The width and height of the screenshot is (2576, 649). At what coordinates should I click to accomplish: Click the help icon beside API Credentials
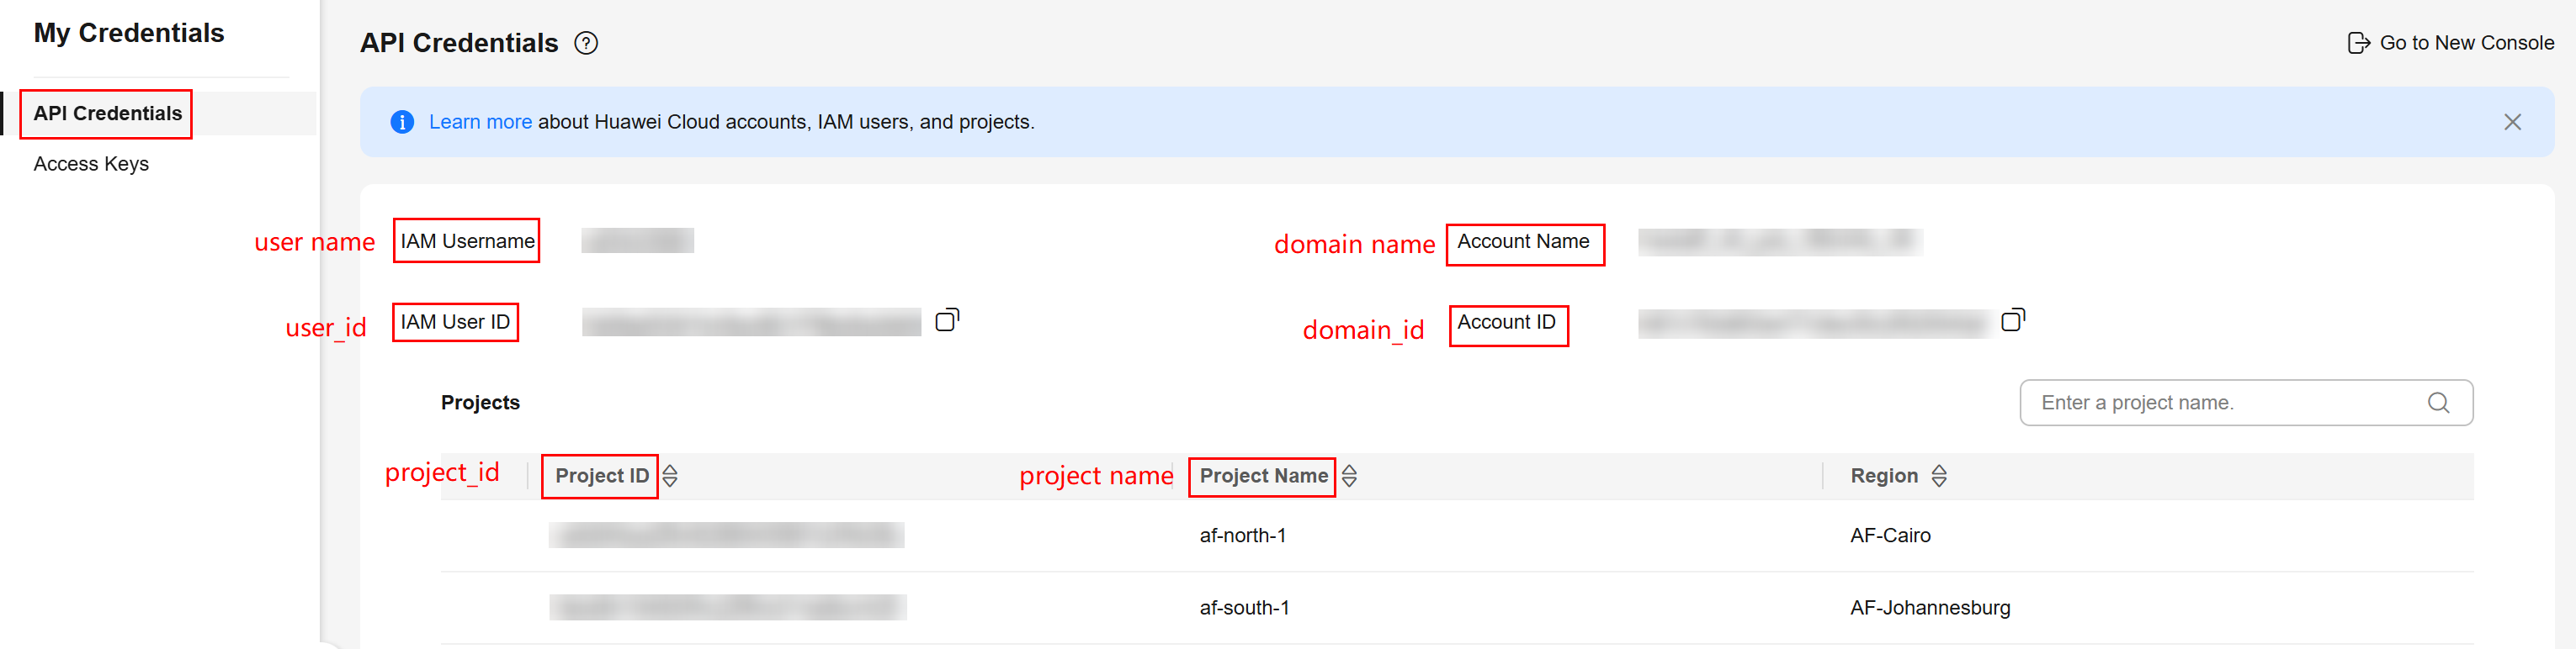click(x=586, y=43)
